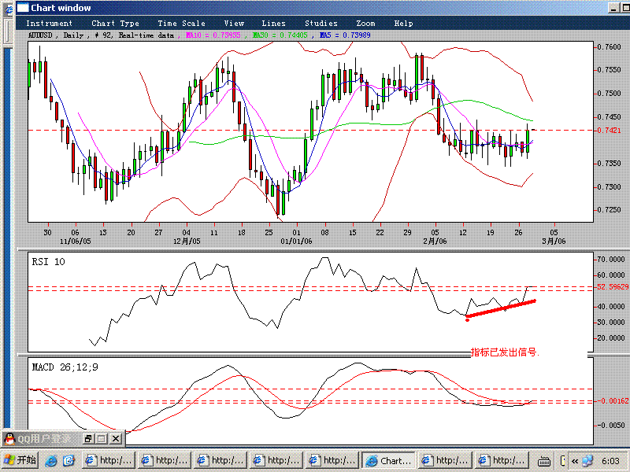The image size is (630, 472).
Task: Click the MA10 = 0.73935 header text
Action: coord(213,35)
